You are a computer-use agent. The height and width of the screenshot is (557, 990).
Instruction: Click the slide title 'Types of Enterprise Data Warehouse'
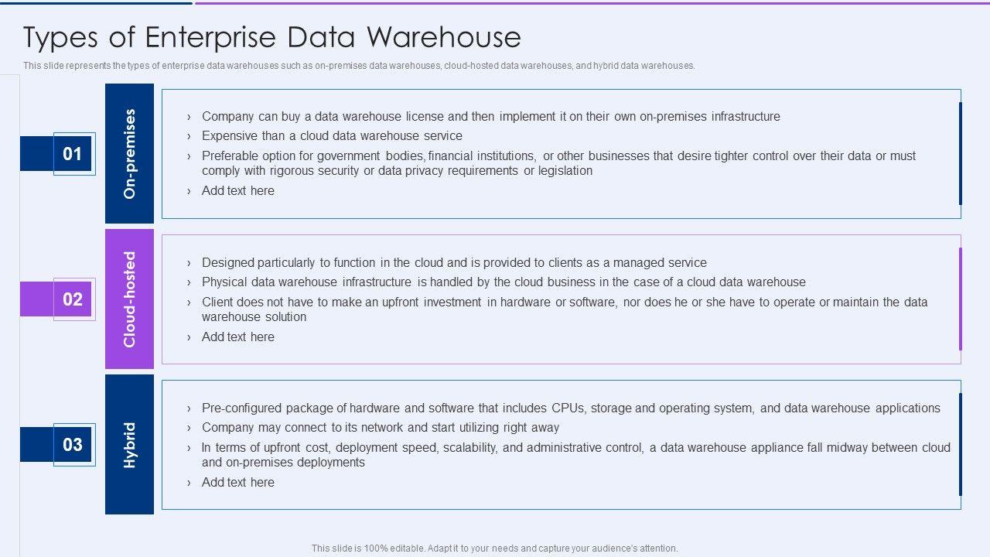272,37
